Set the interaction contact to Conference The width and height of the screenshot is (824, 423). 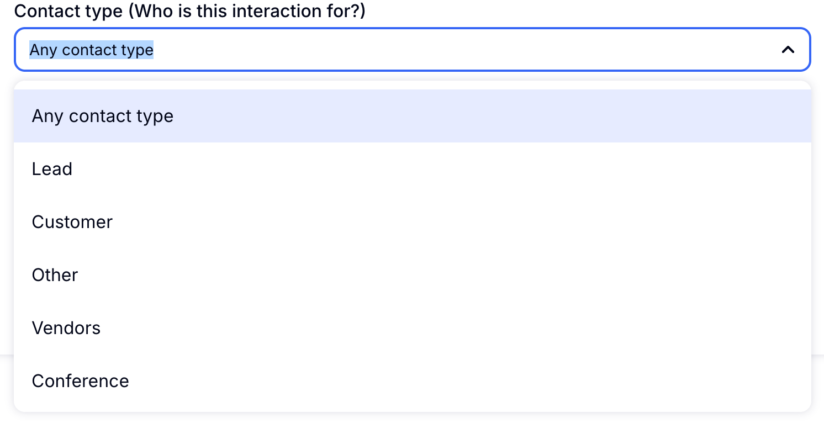tap(81, 381)
